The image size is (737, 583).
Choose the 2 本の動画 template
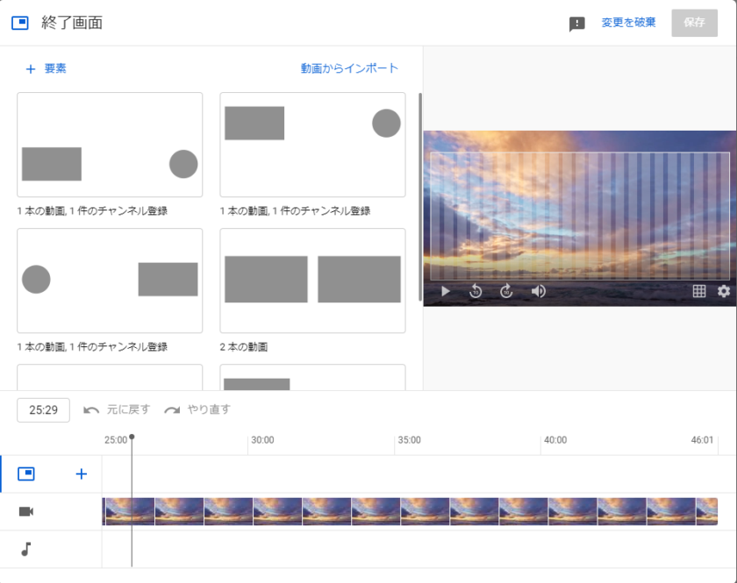312,281
